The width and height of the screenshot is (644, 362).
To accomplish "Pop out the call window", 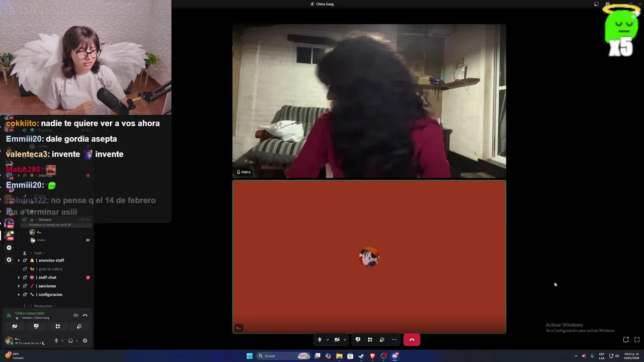I will (626, 340).
